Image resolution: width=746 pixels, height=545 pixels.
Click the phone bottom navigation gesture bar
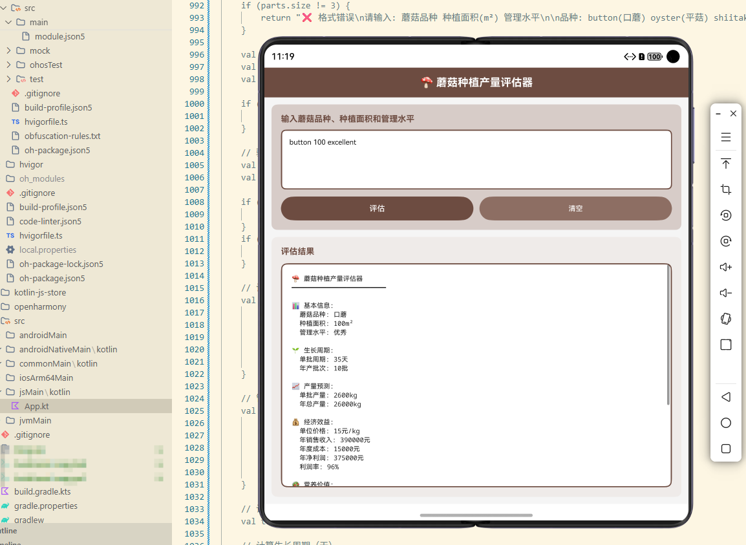click(476, 515)
